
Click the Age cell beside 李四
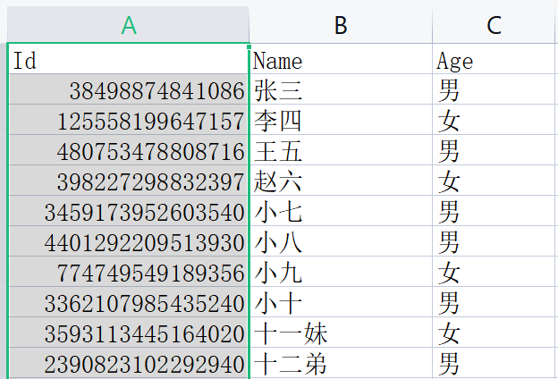tap(494, 121)
